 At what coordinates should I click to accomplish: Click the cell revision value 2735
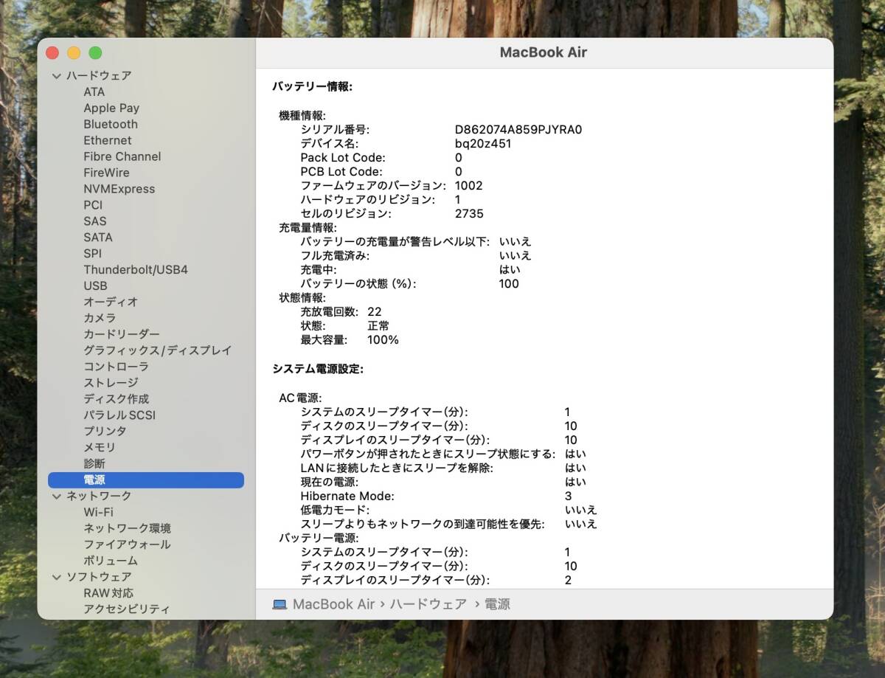click(x=469, y=214)
